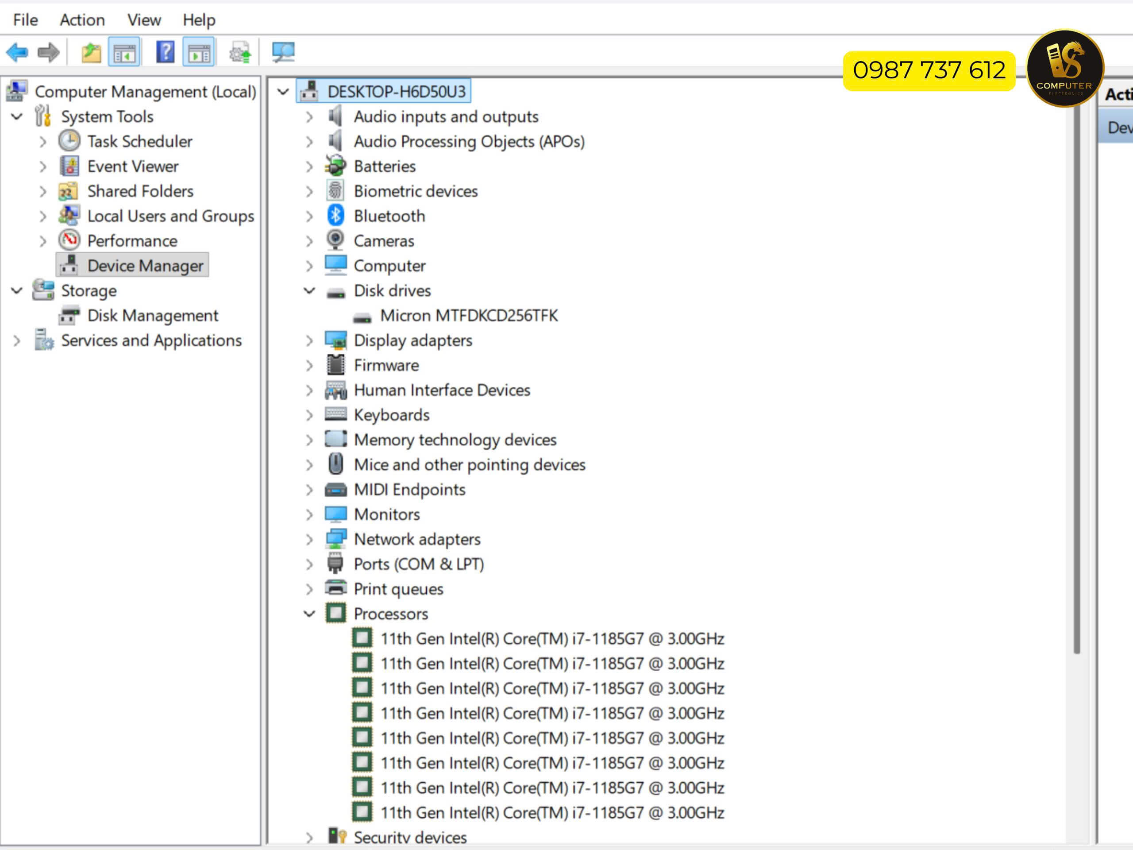
Task: Expand Services and Applications node
Action: (17, 341)
